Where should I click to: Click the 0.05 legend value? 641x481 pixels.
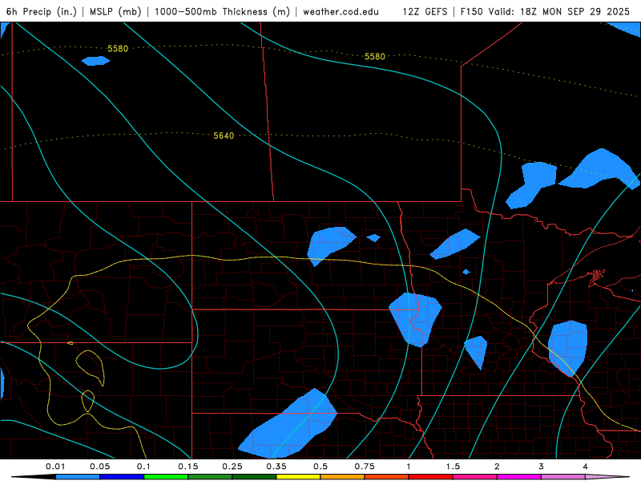coord(99,467)
